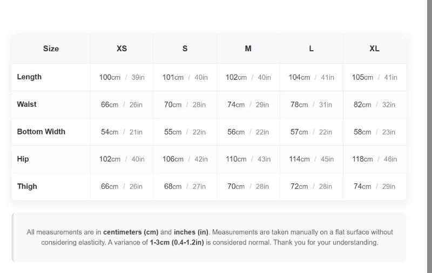Select the L size column header

click(311, 49)
